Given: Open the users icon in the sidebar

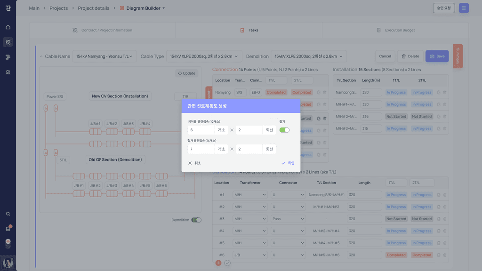Looking at the screenshot, I should coord(8,72).
